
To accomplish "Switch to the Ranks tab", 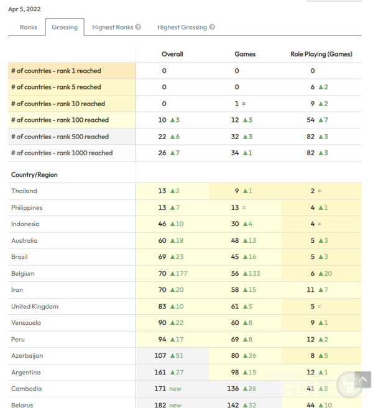I will 29,27.
